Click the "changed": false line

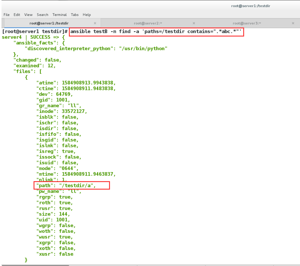37,60
